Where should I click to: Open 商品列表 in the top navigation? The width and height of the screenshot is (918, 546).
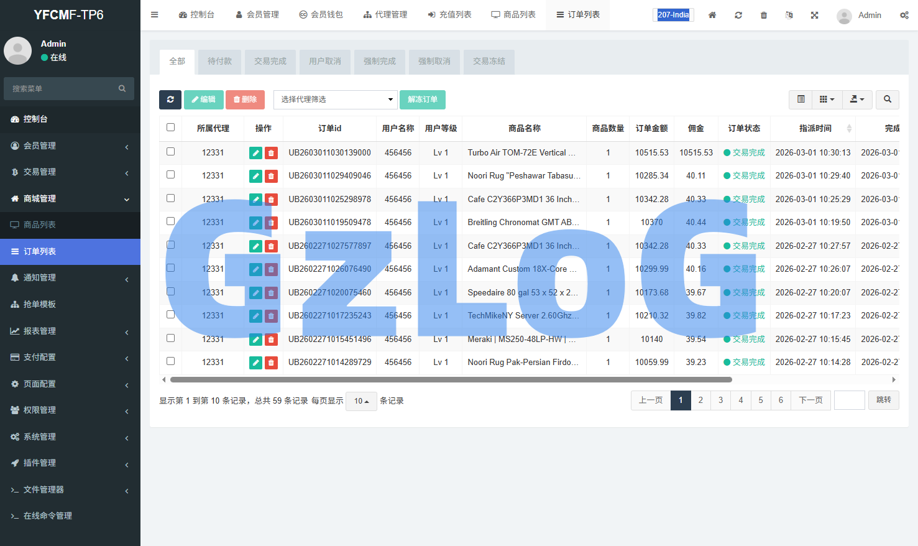tap(513, 15)
